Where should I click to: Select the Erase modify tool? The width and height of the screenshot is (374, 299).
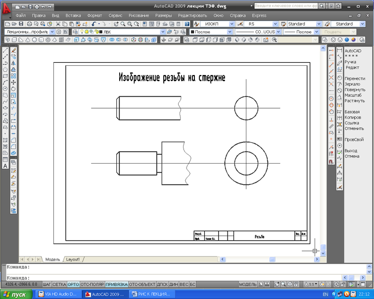point(14,50)
